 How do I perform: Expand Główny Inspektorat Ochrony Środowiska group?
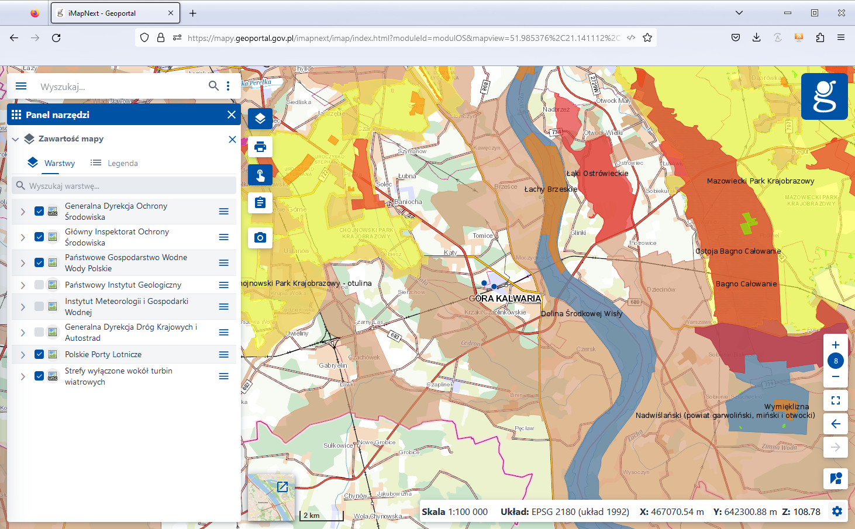coord(23,237)
